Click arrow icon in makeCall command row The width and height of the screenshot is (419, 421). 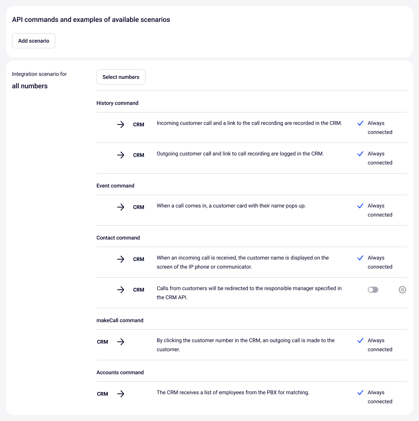121,342
